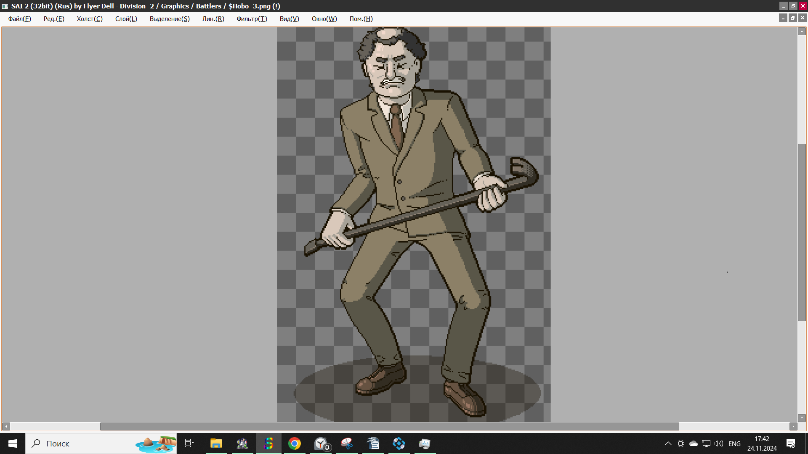Open the Файл (File) menu
This screenshot has width=808, height=454.
pyautogui.click(x=19, y=19)
